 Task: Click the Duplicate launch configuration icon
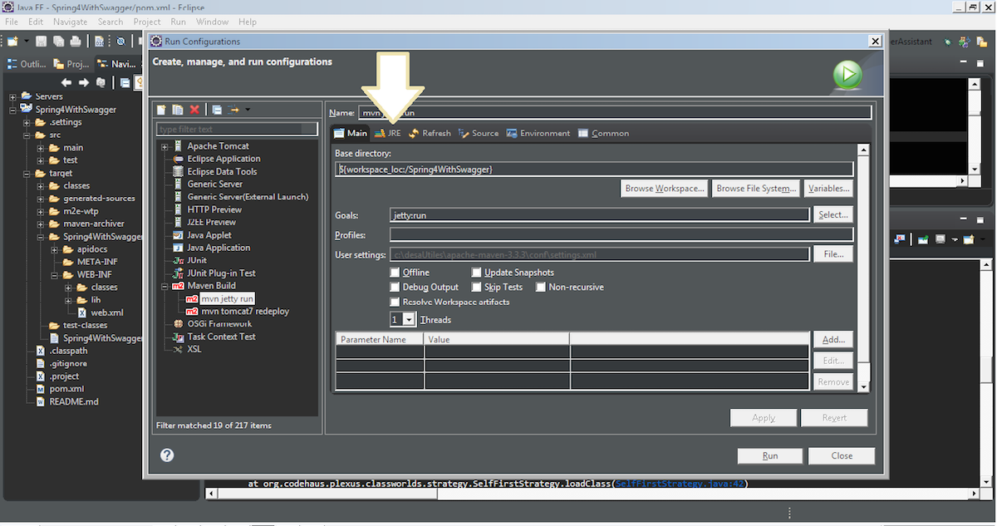click(178, 110)
